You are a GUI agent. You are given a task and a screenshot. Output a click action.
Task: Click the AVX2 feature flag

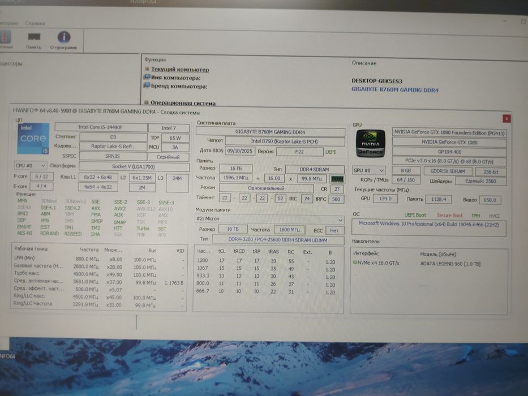pos(120,208)
